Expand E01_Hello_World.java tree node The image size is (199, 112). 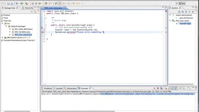coord(10,29)
